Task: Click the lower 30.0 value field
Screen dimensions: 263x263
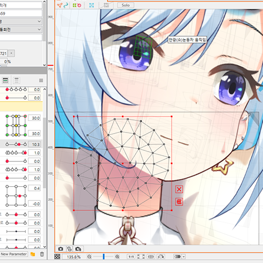Action: 34,134
